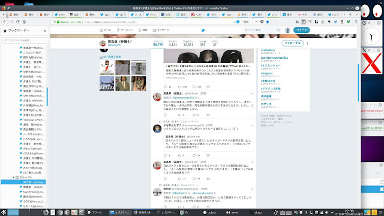The height and width of the screenshot is (216, 384).
Task: Click the blue bookmark star in address bar
Action: [268, 22]
